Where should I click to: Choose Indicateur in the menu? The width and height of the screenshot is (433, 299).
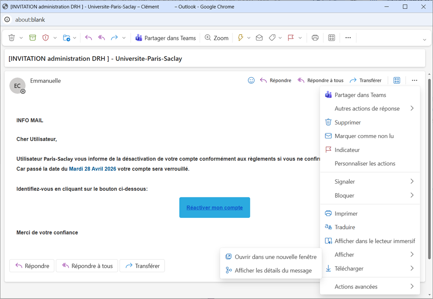pos(370,149)
